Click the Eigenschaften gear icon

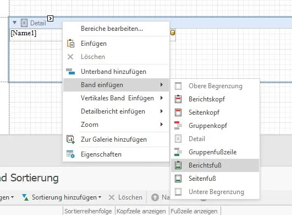click(x=70, y=154)
